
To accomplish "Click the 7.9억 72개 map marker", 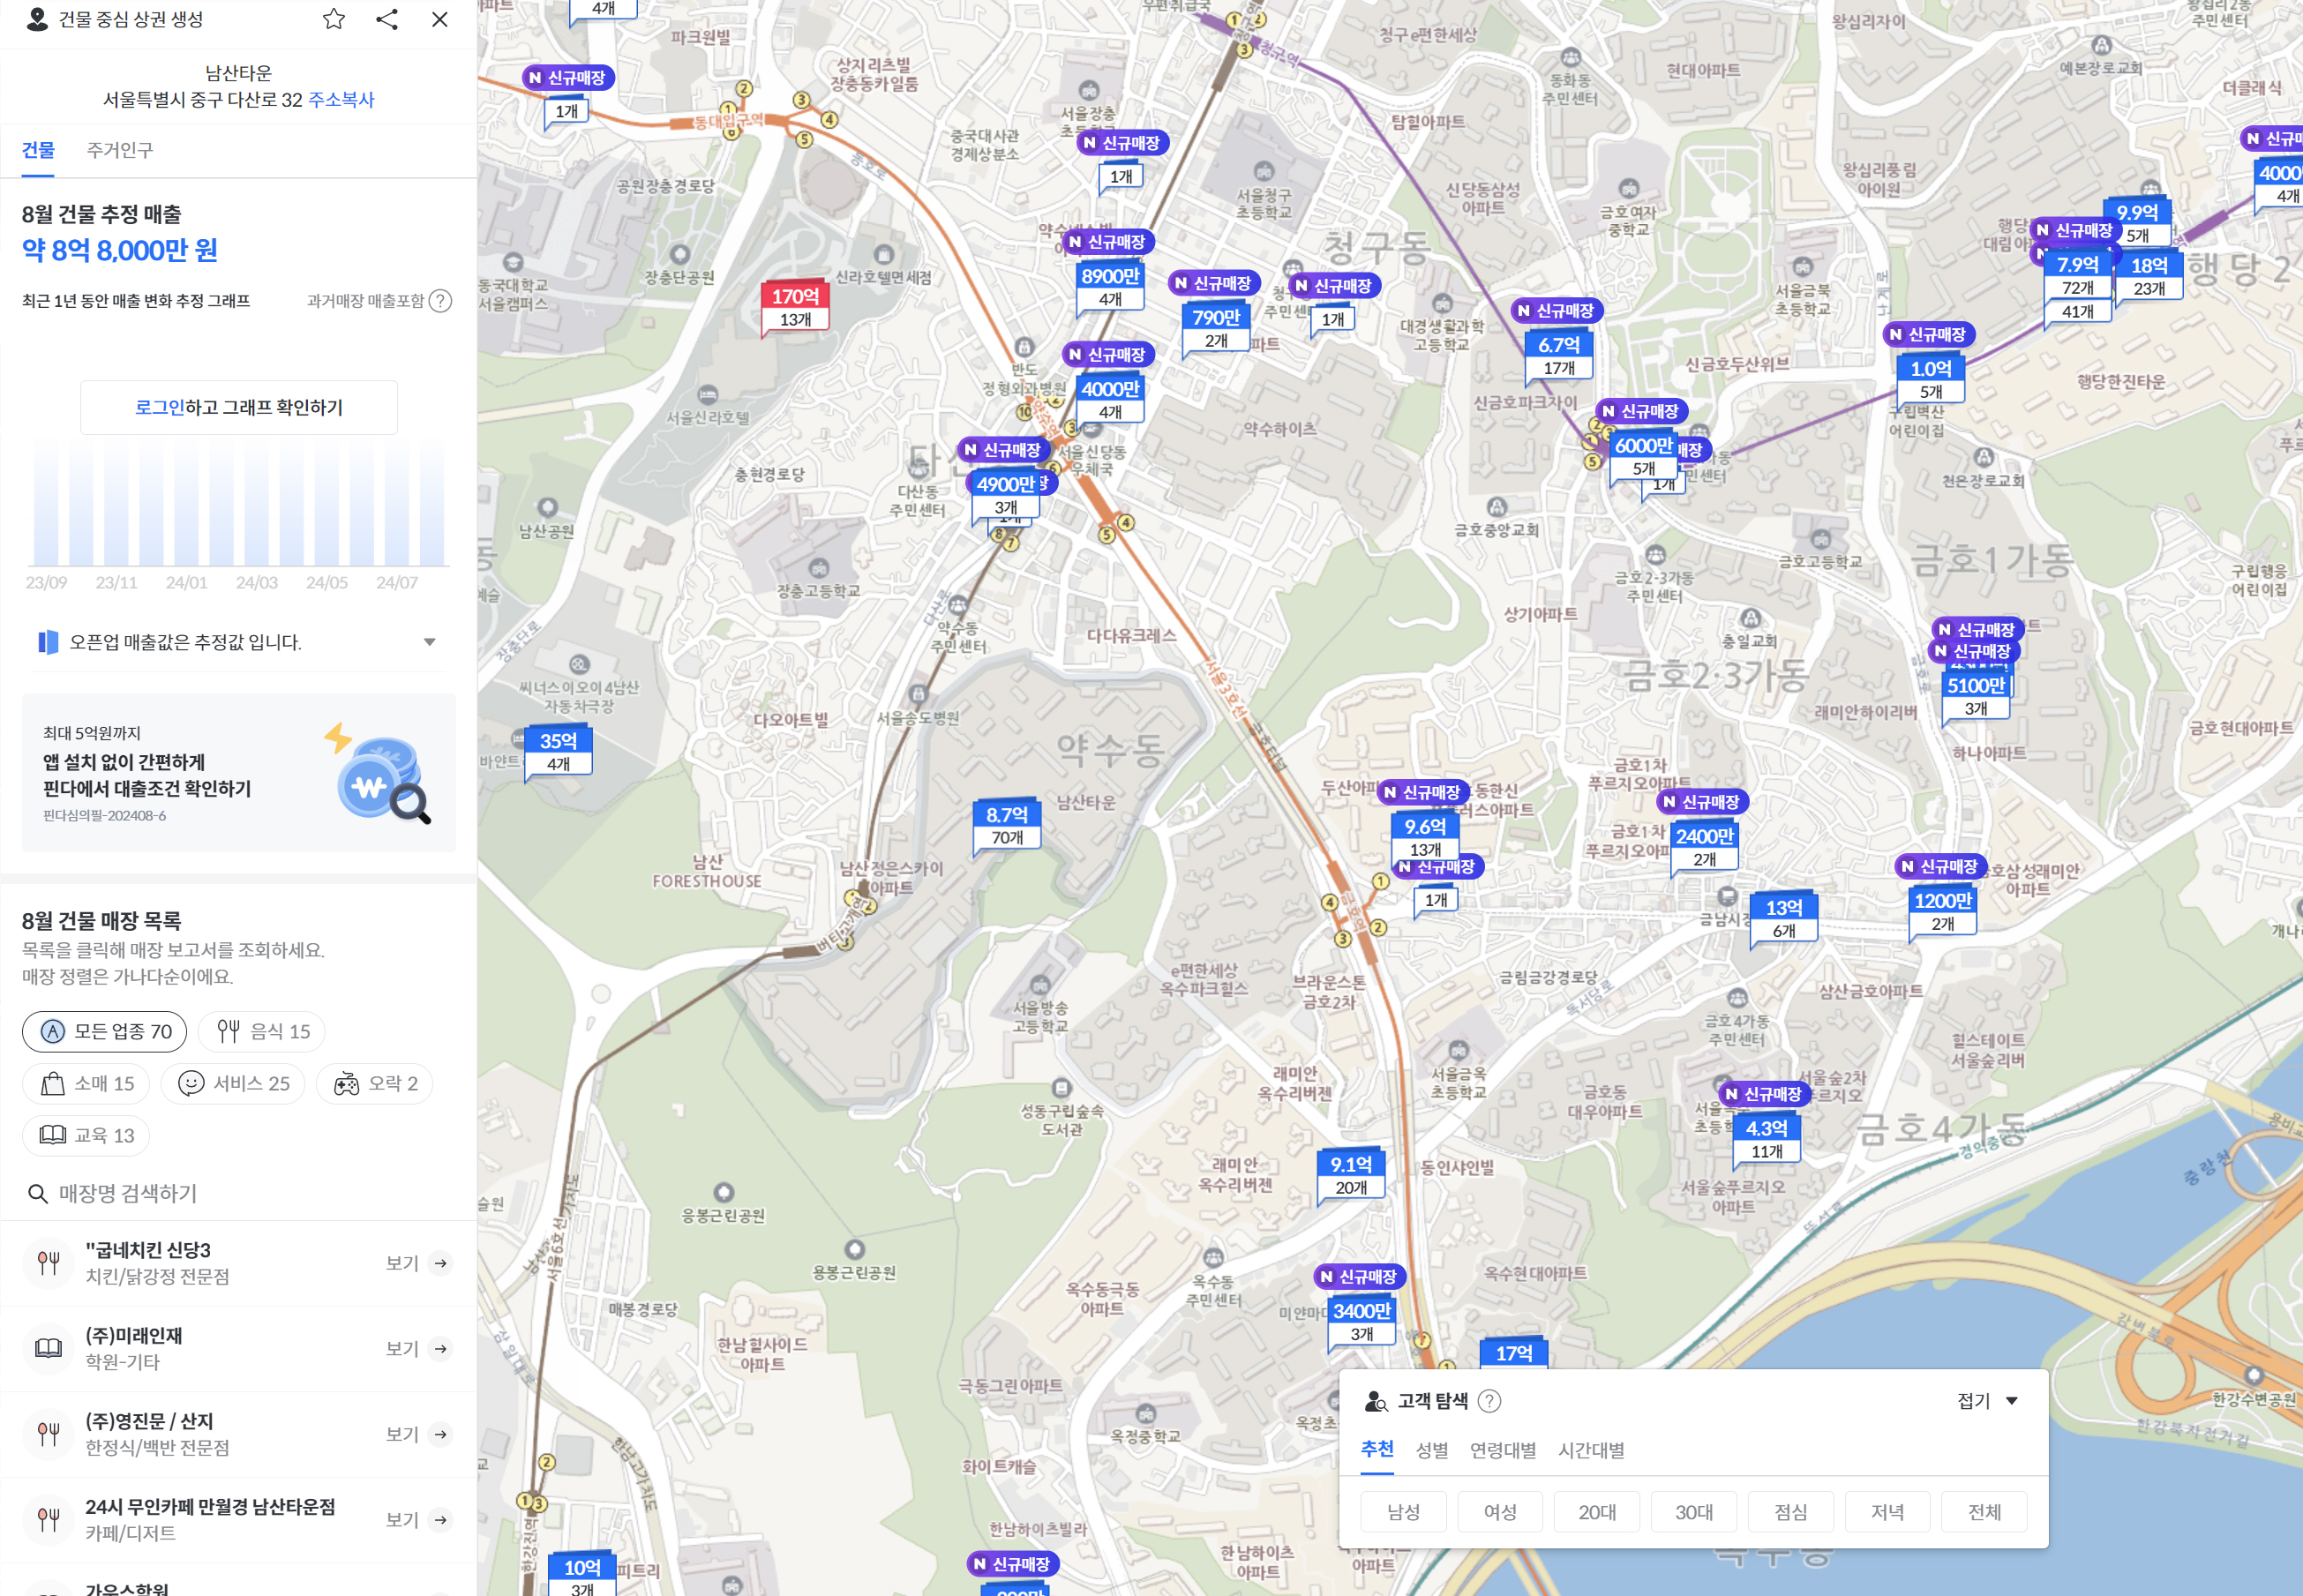I will pyautogui.click(x=2077, y=276).
